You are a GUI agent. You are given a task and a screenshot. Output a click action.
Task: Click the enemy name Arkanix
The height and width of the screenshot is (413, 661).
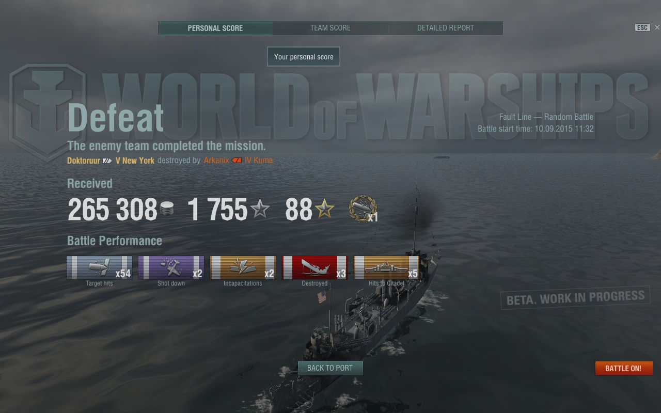tap(216, 161)
